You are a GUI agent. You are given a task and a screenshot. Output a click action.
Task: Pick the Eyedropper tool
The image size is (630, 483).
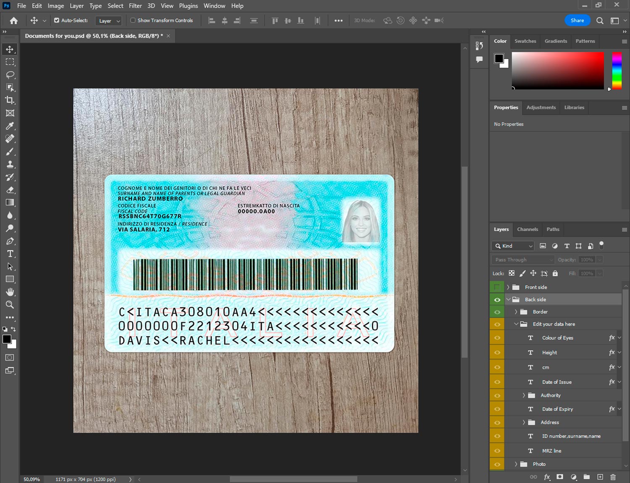(10, 126)
